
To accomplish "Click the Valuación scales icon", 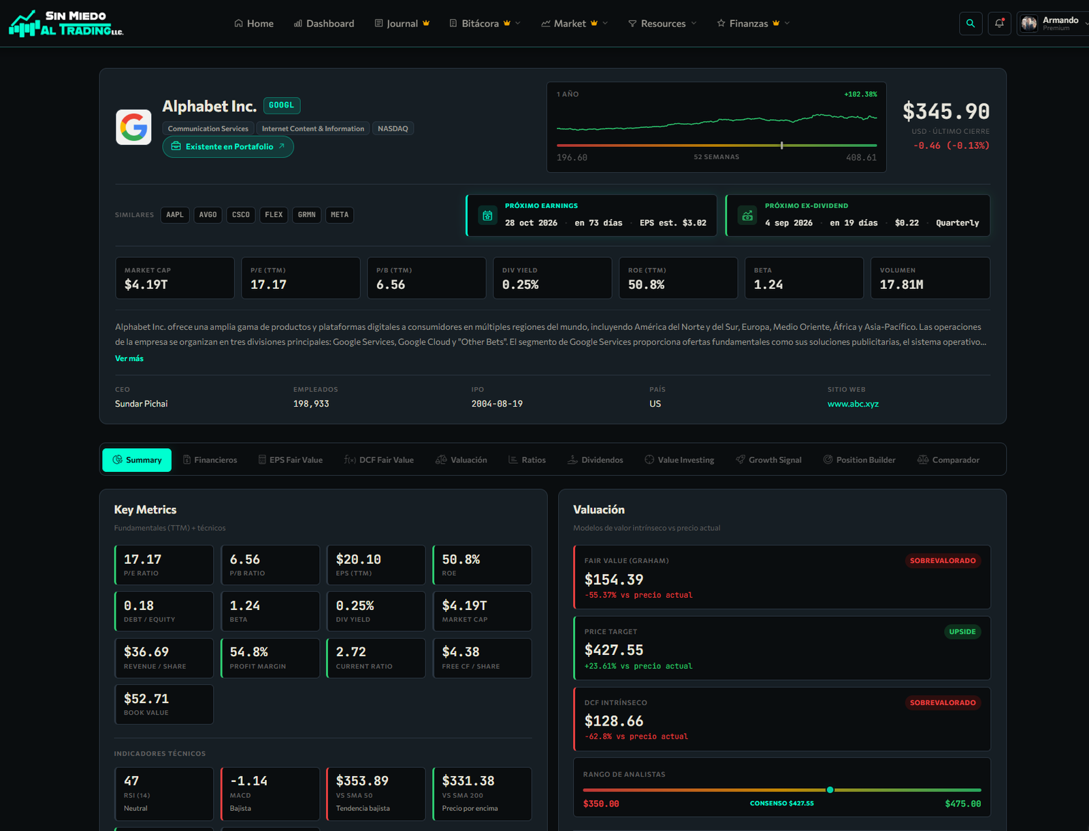I will coord(441,460).
